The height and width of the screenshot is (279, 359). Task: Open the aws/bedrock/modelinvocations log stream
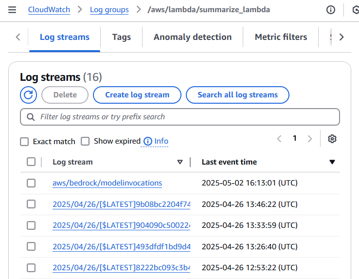click(x=107, y=183)
